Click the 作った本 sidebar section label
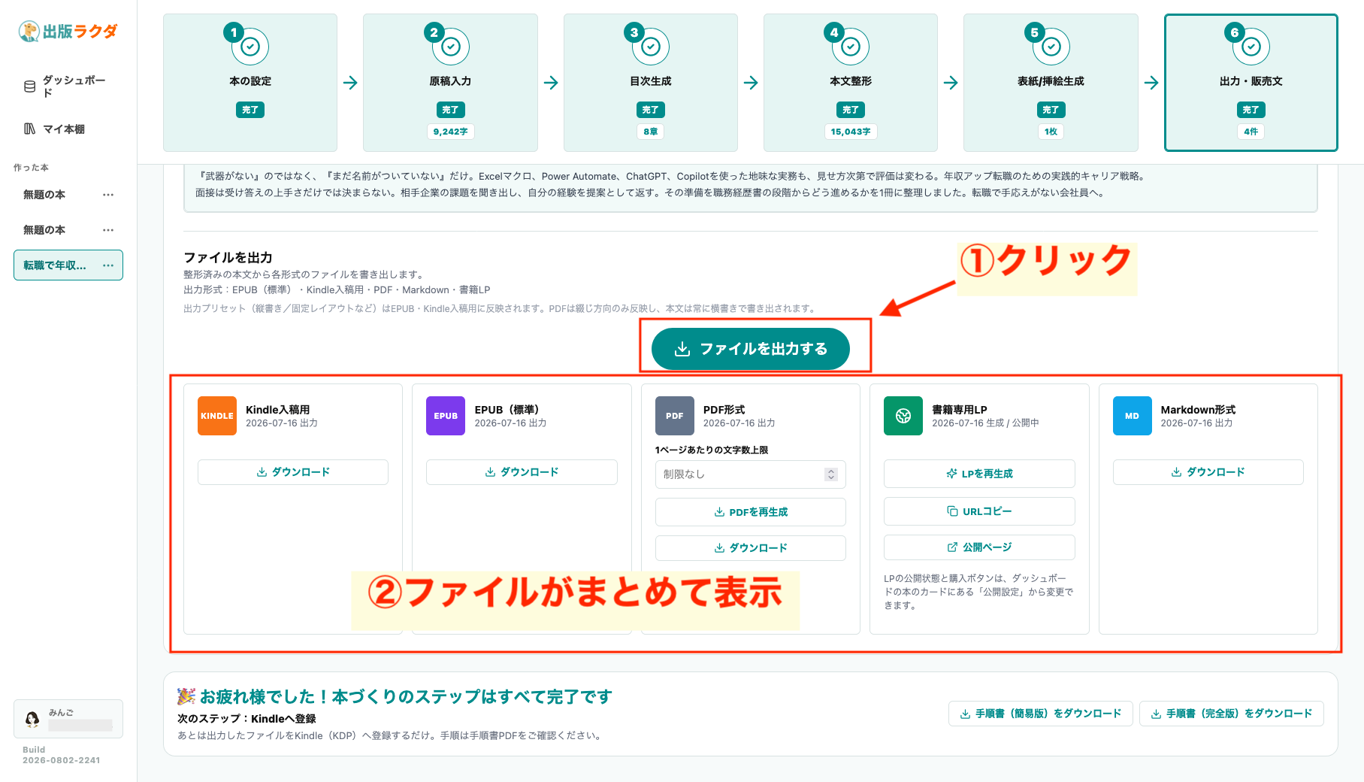Viewport: 1364px width, 782px height. [31, 168]
